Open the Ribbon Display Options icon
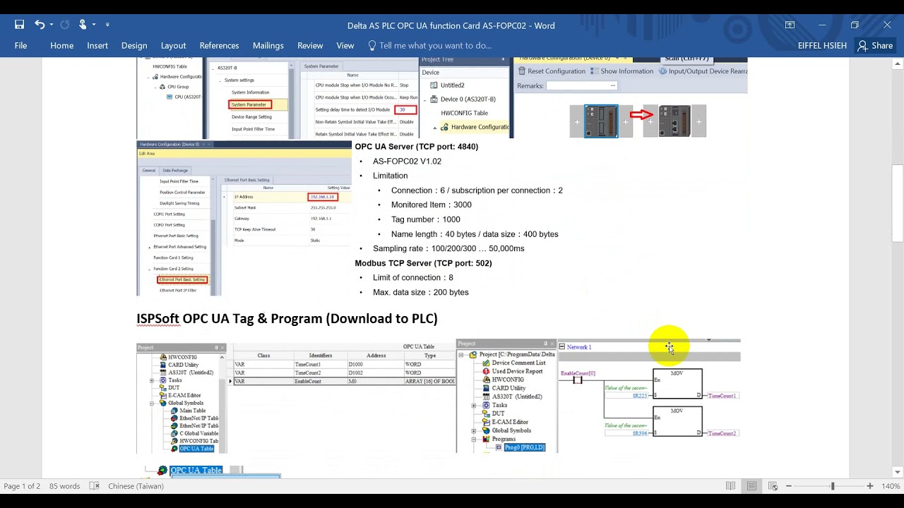Viewport: 904px width, 508px height. tap(790, 25)
